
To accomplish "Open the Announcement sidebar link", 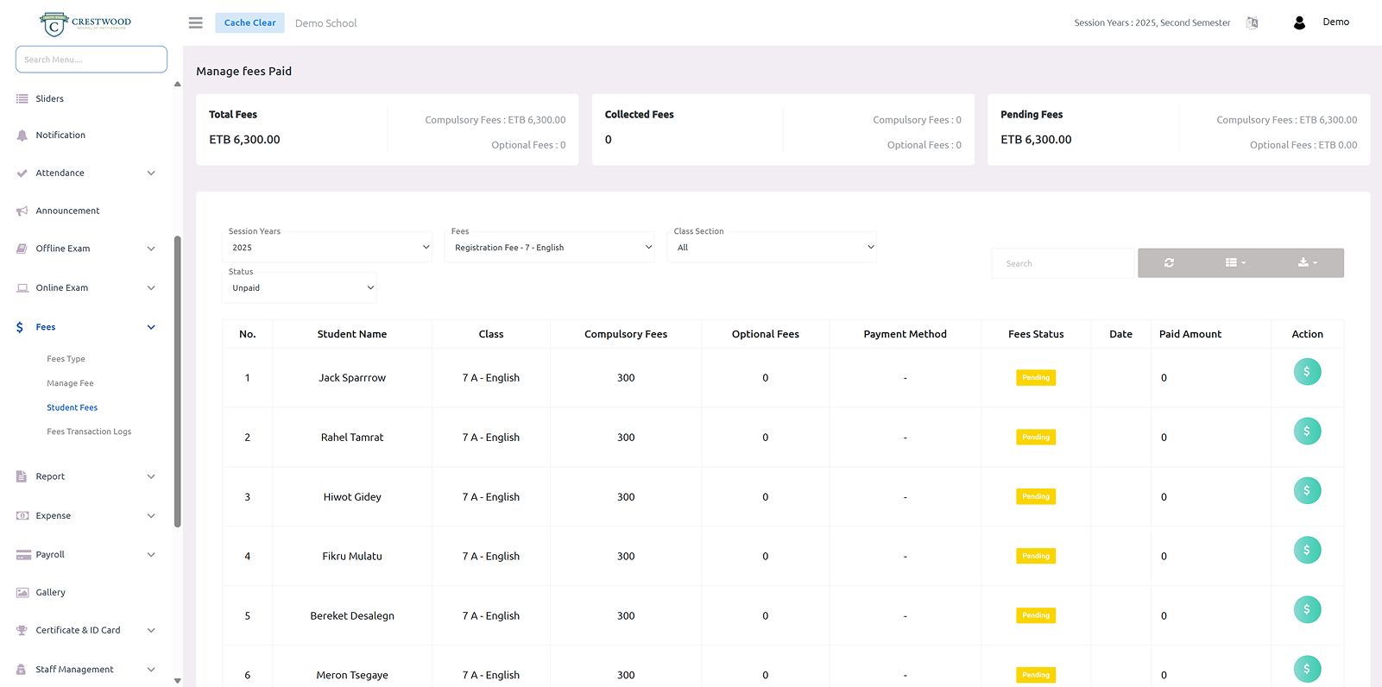I will 67,211.
